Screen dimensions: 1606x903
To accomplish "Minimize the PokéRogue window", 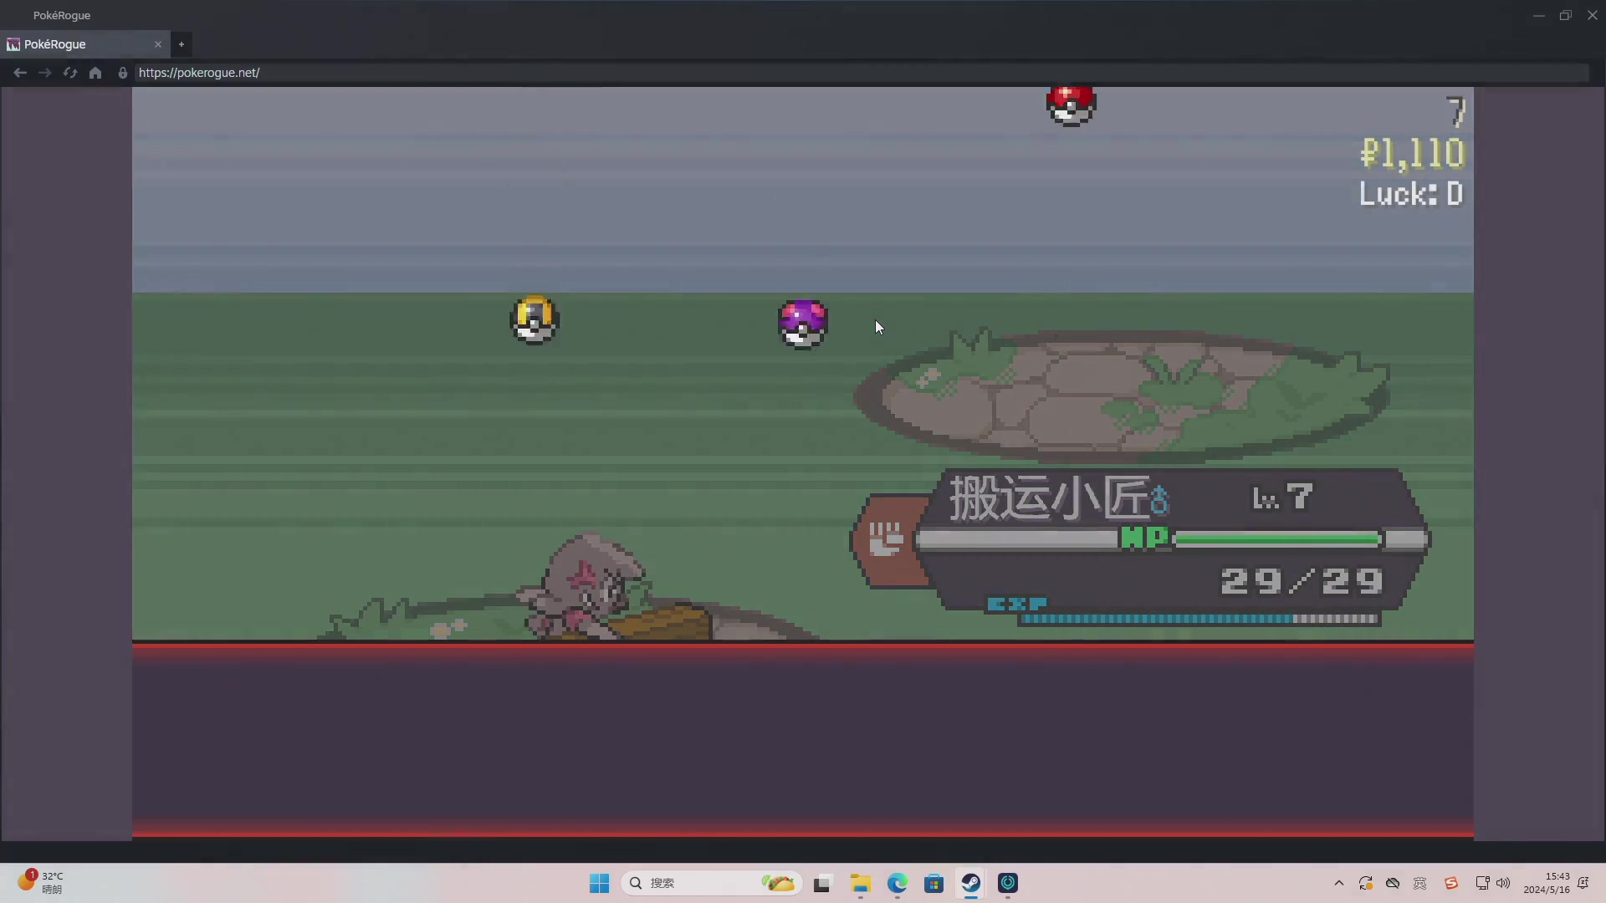I will coord(1539,15).
